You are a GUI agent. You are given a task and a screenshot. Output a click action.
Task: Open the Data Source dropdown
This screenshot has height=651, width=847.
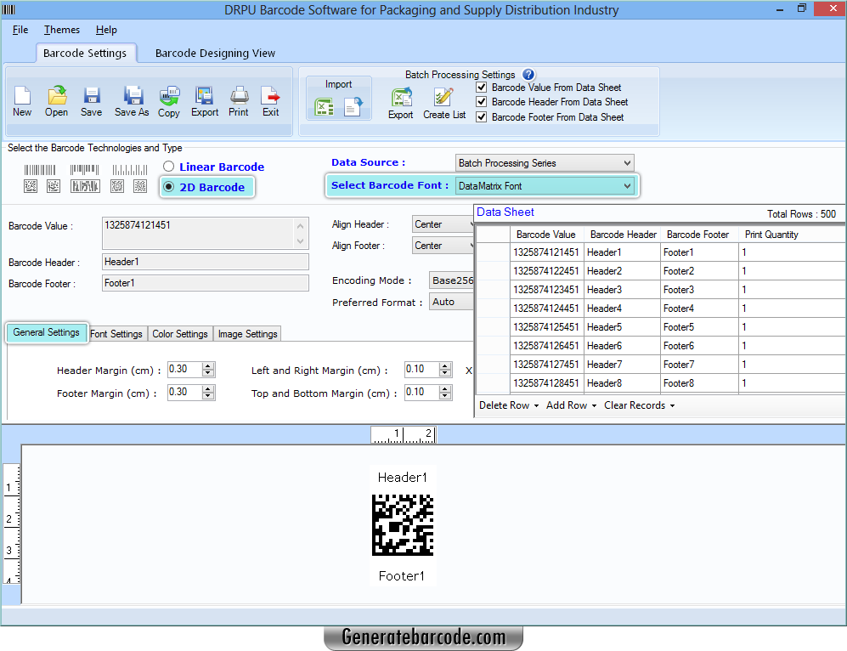[545, 163]
